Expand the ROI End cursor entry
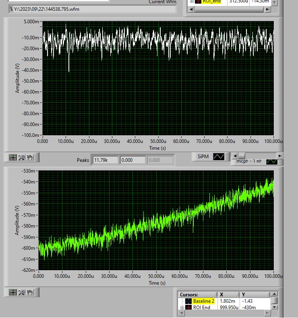This screenshot has height=318, width=298. click(x=182, y=308)
